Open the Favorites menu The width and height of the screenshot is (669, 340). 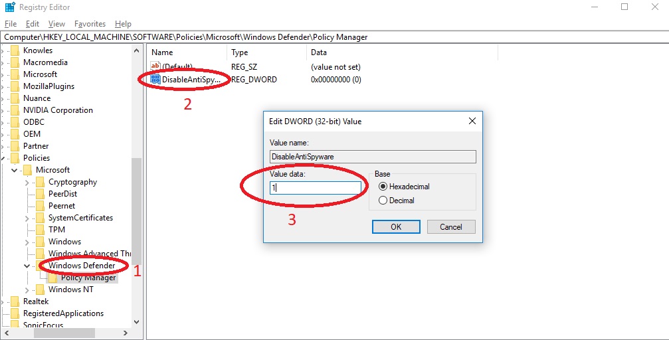point(90,24)
